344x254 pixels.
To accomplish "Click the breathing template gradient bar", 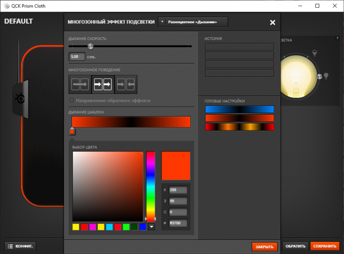I will click(131, 122).
